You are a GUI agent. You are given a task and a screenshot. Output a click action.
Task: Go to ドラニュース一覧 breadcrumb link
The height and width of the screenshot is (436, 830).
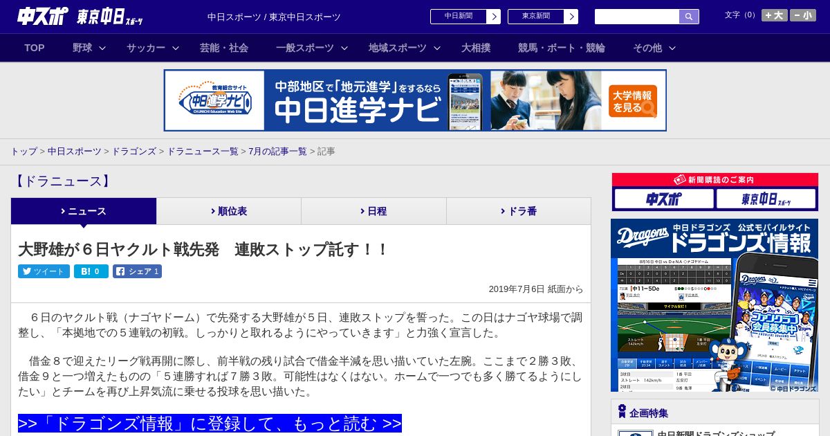coord(203,151)
